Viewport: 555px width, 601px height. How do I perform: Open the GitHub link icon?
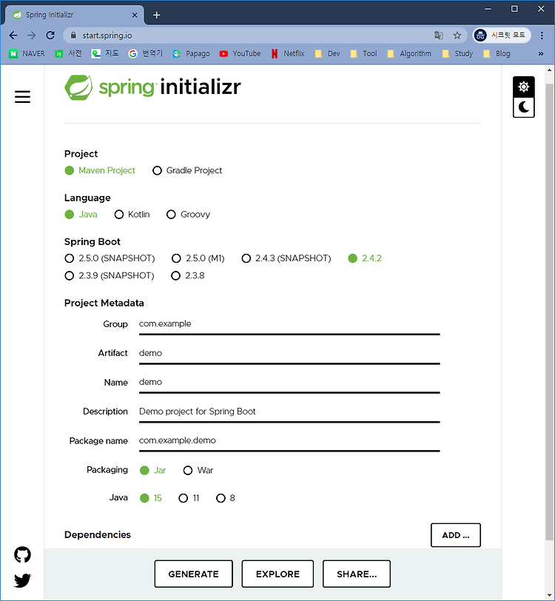click(22, 554)
